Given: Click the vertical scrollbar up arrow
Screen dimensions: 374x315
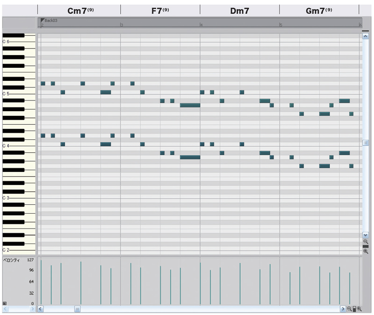Looking at the screenshot, I should [x=365, y=36].
